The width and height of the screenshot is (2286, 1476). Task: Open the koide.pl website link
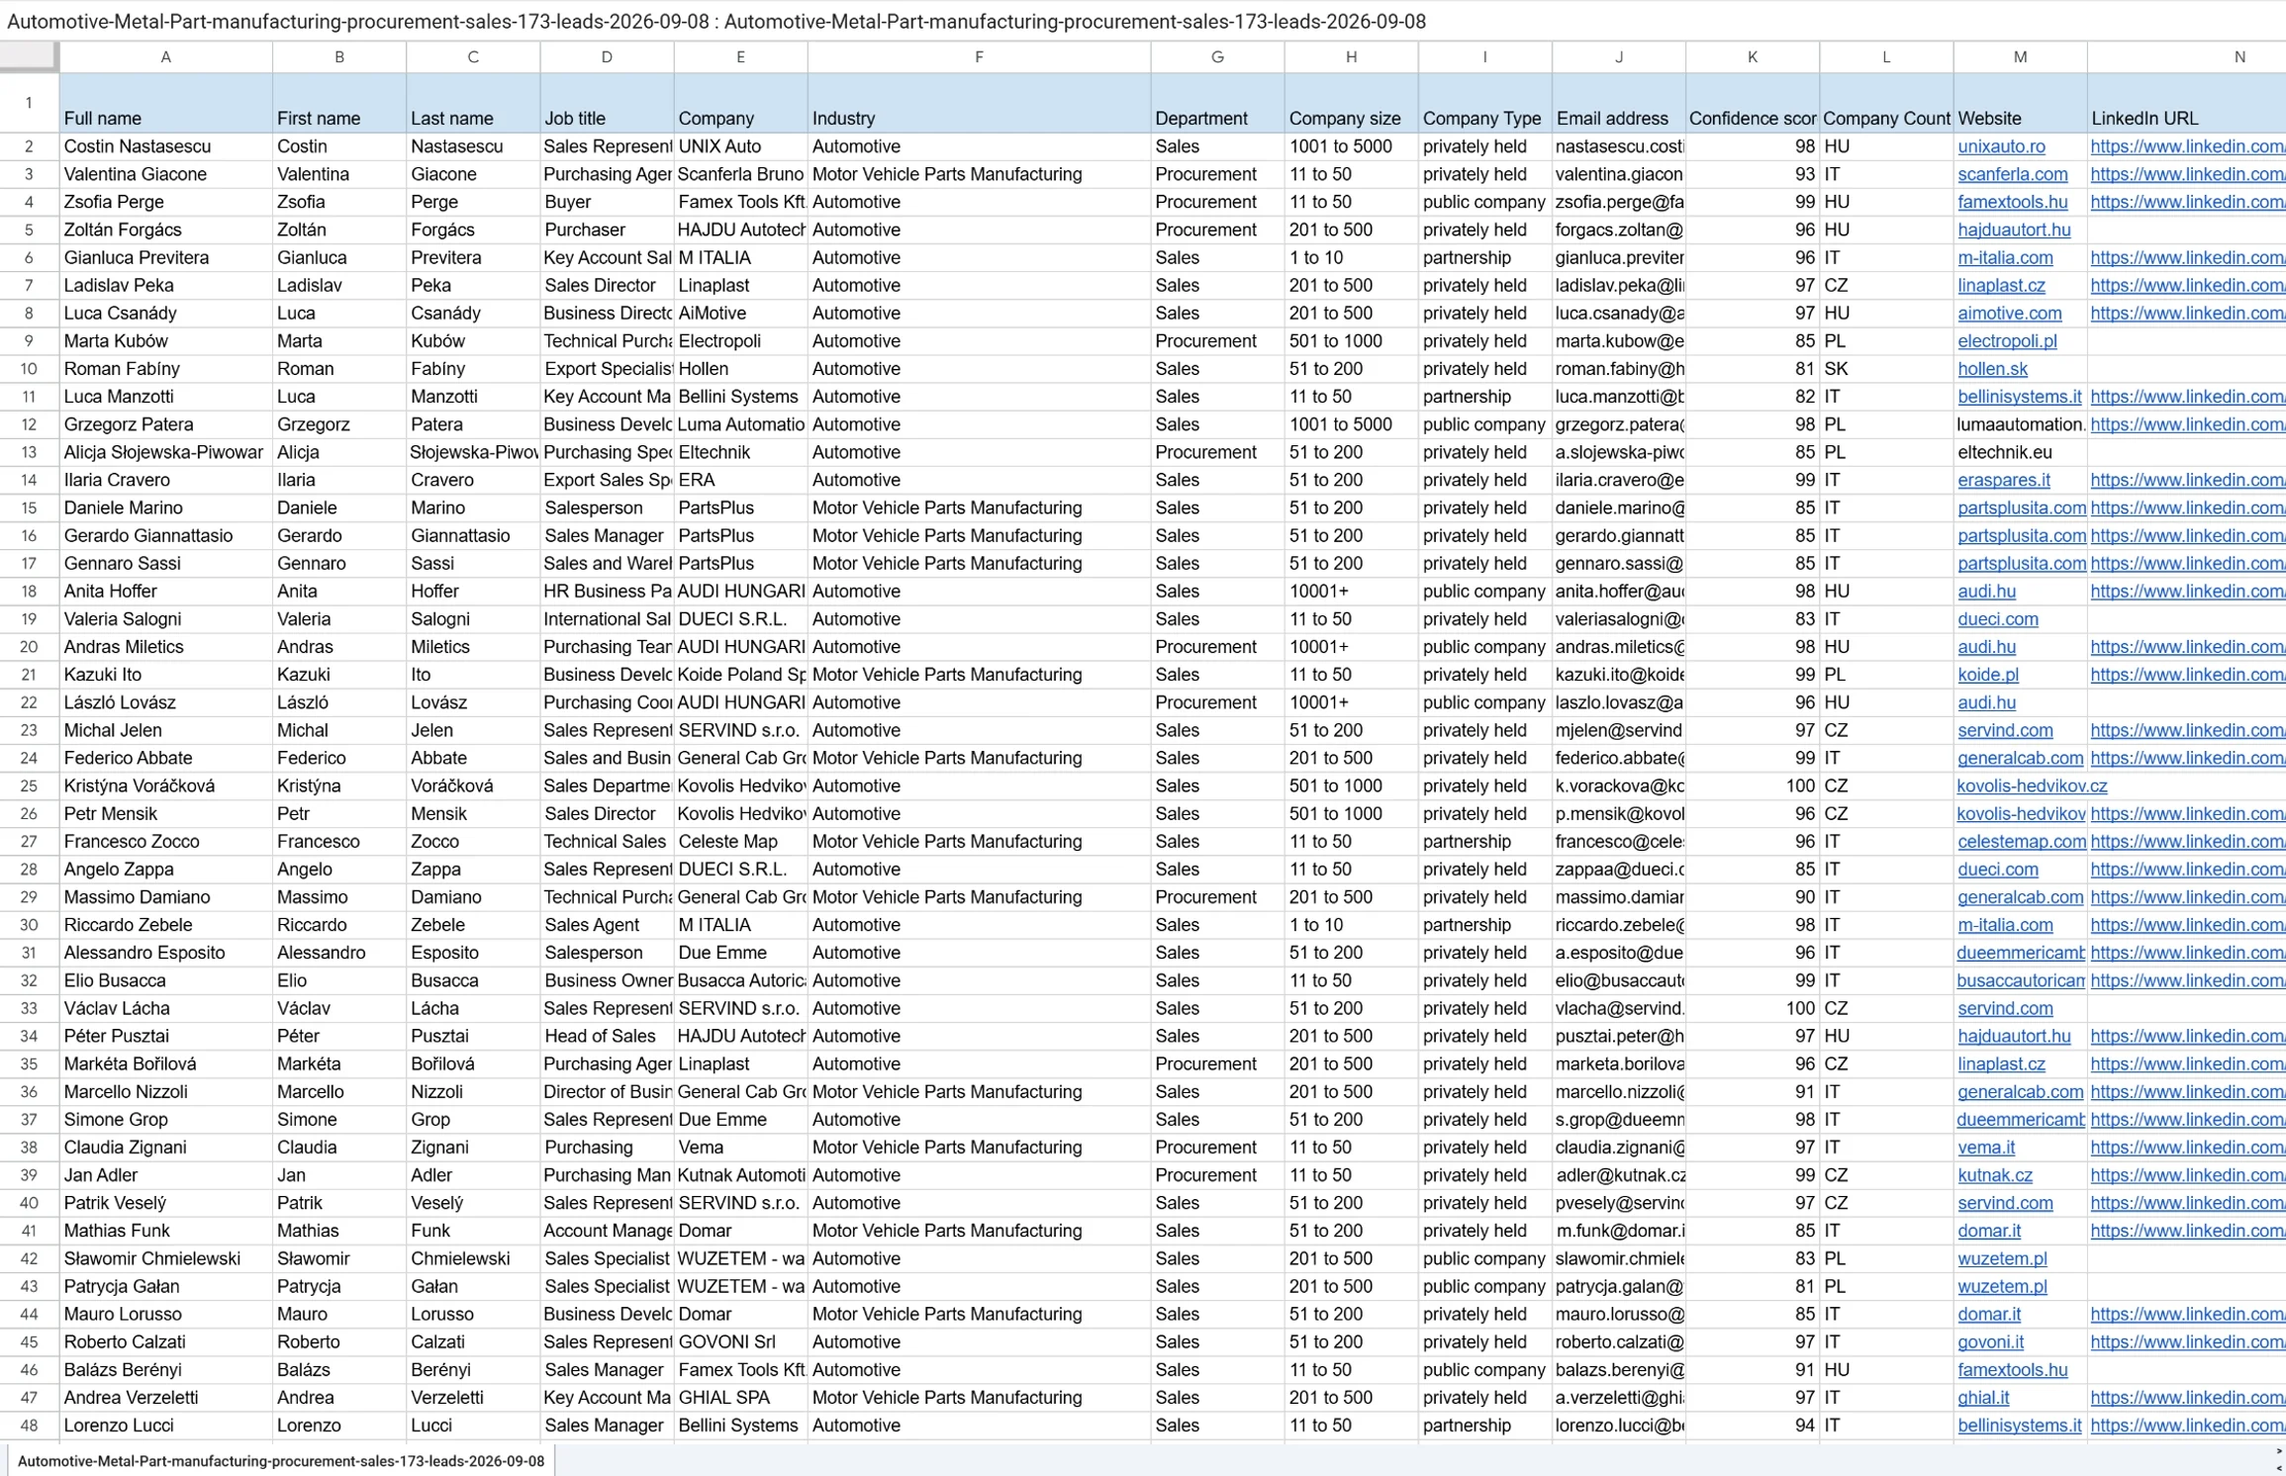pyautogui.click(x=1987, y=675)
